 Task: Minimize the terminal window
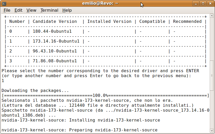[x=196, y=3]
